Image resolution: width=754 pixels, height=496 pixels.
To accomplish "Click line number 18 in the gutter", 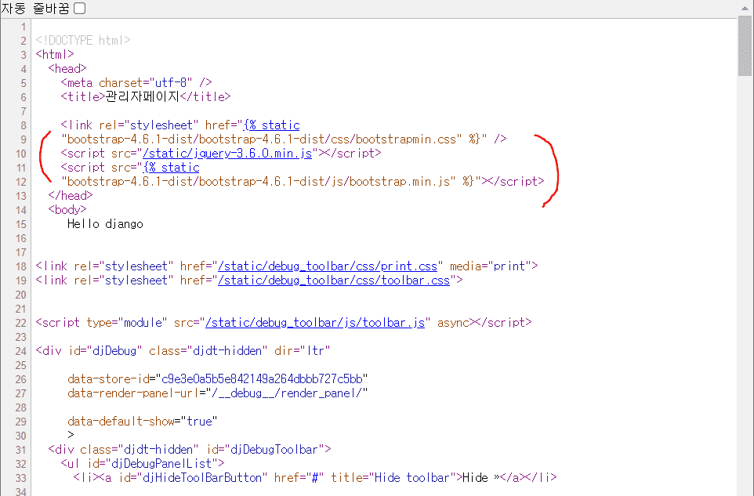I will coord(20,266).
